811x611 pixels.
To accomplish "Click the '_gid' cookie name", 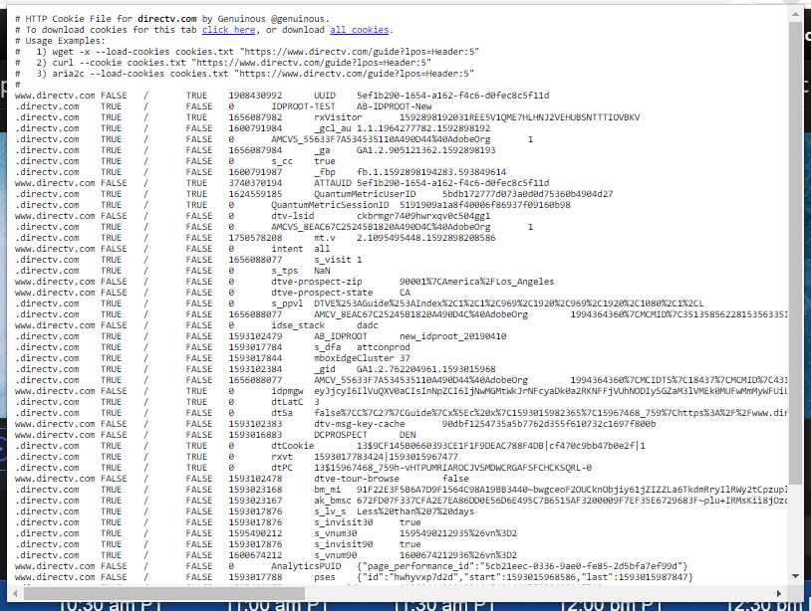I will tap(325, 369).
